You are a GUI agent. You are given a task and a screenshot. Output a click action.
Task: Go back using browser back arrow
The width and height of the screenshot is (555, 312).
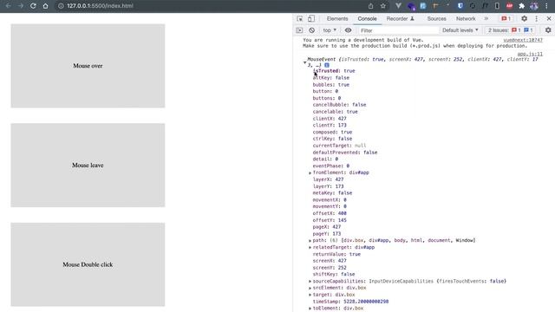pos(8,6)
